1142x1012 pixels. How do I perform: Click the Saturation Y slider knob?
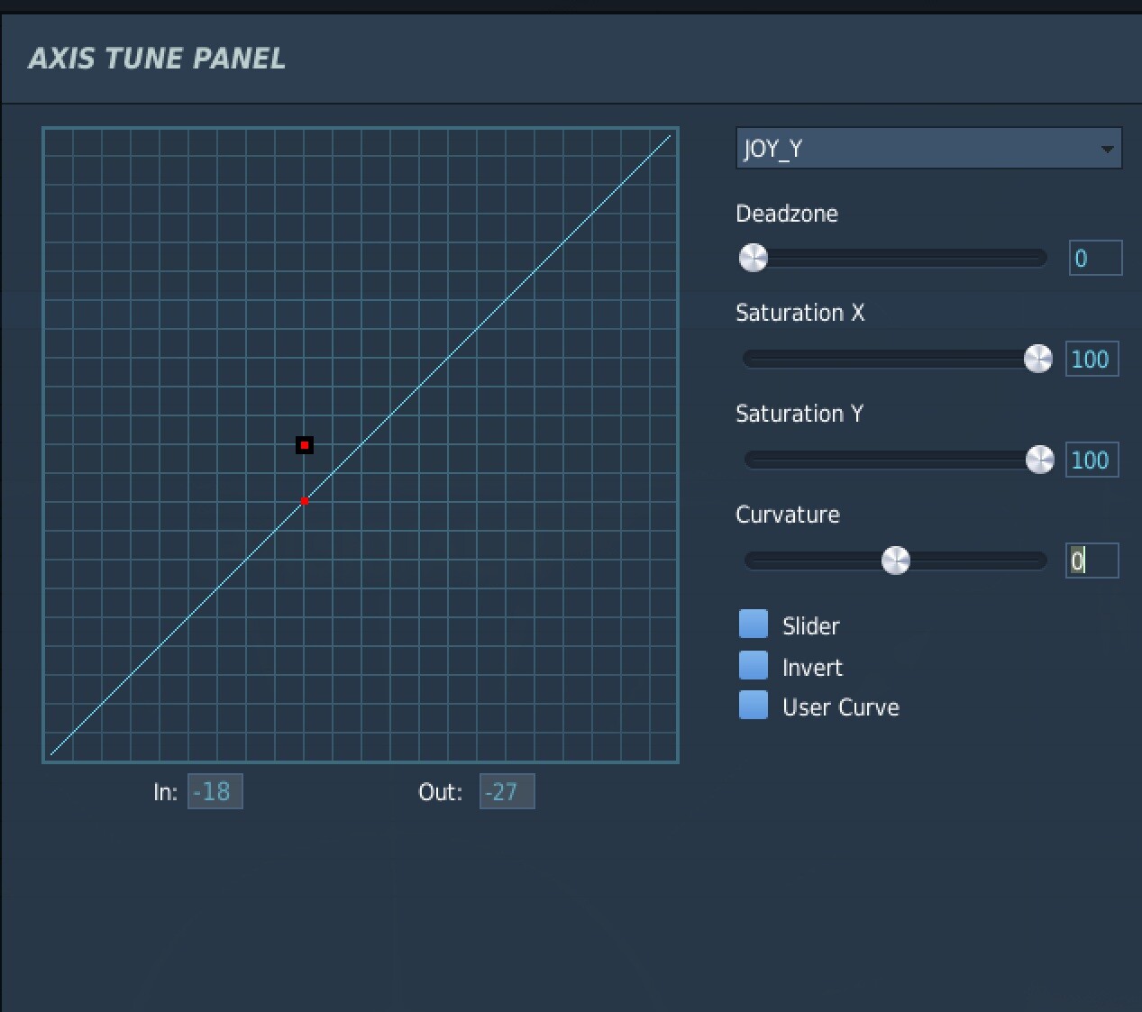1040,460
